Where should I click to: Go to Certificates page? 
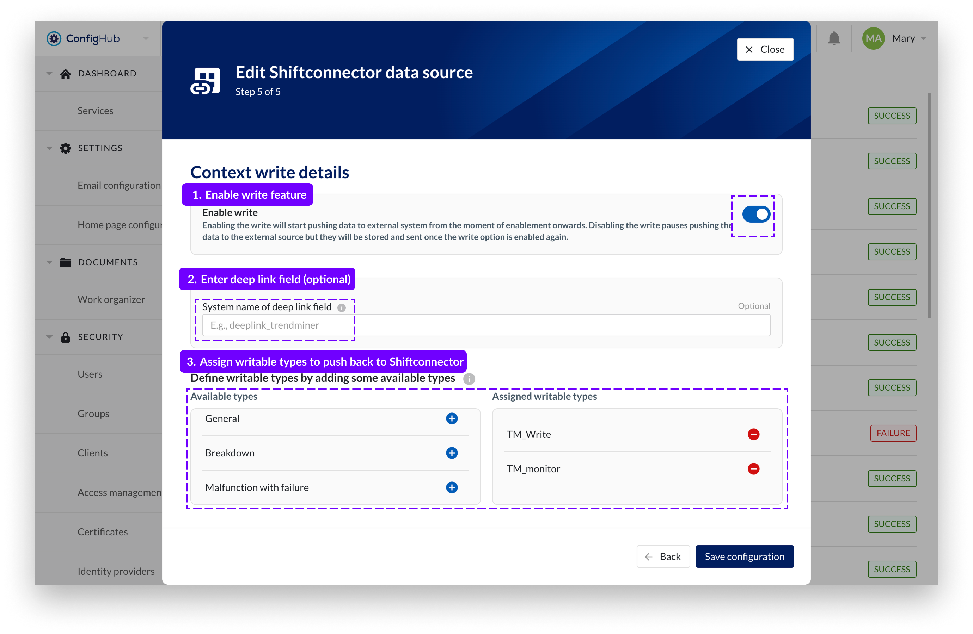(x=103, y=532)
